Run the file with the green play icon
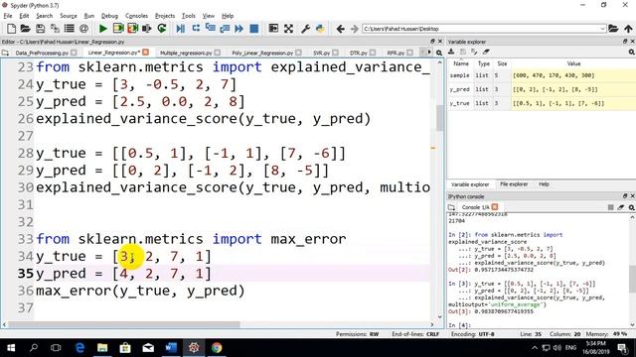Image resolution: width=636 pixels, height=357 pixels. point(103,29)
